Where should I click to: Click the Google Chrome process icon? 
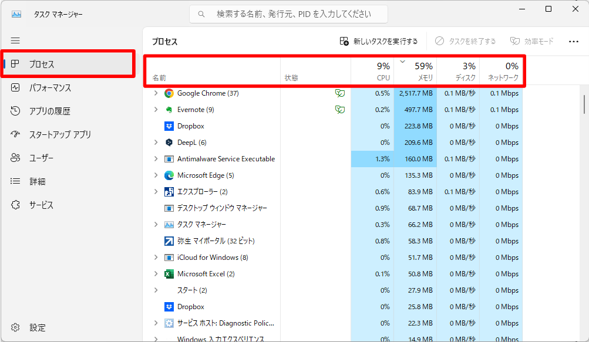169,93
